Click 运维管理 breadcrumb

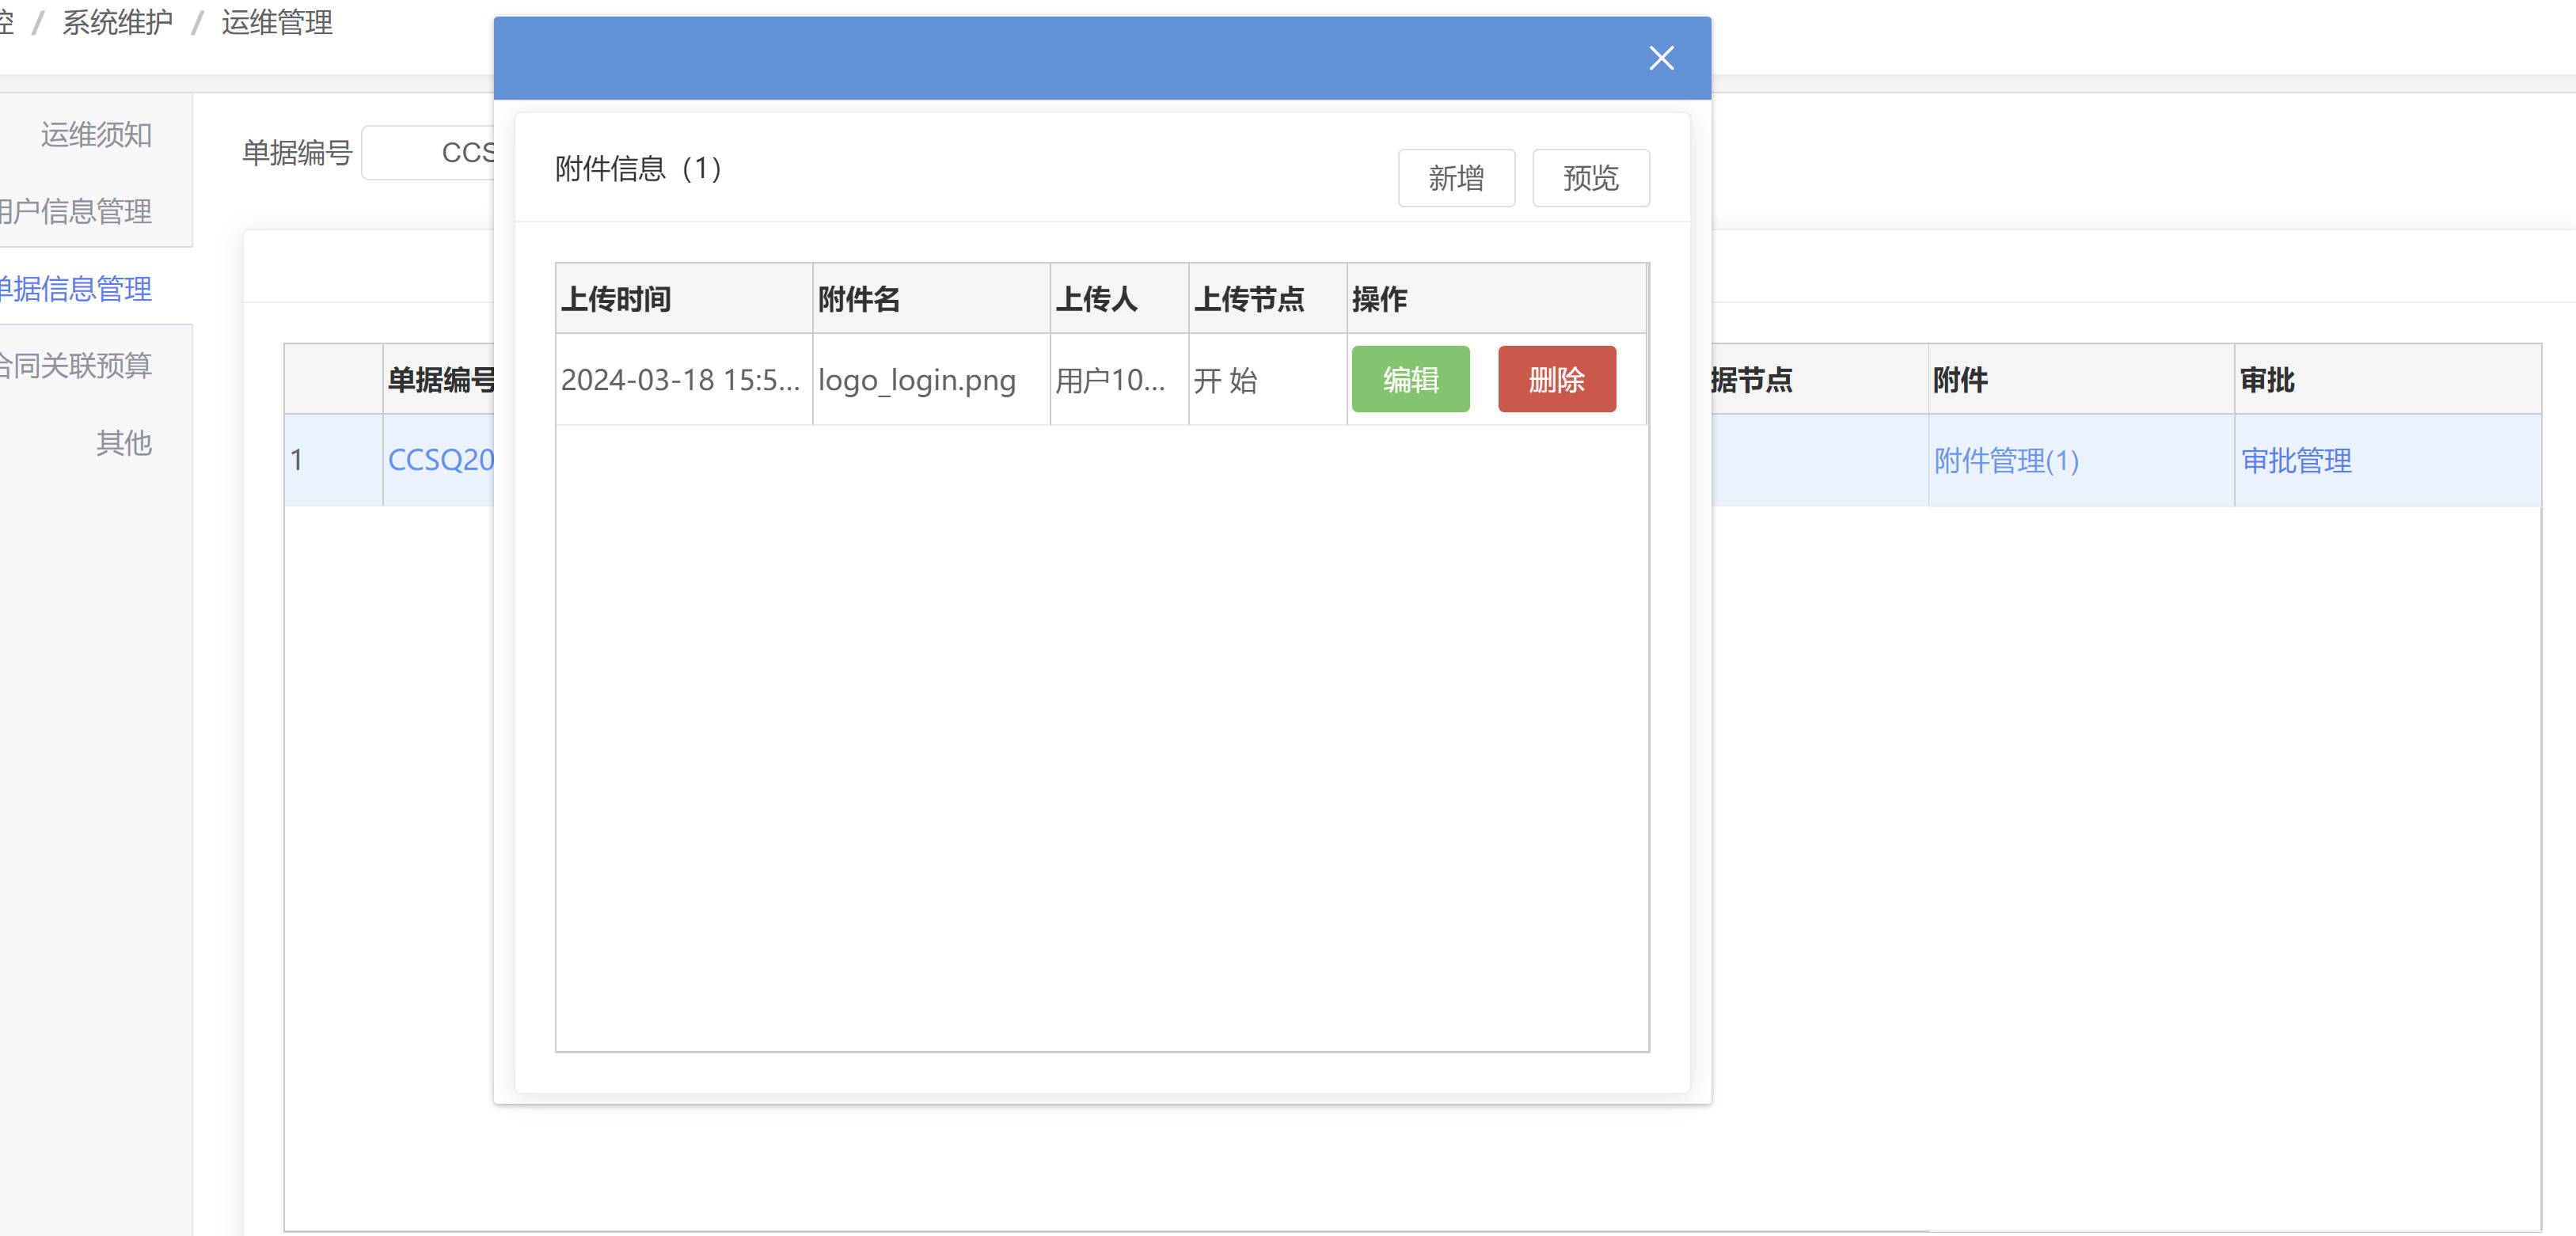(x=277, y=22)
